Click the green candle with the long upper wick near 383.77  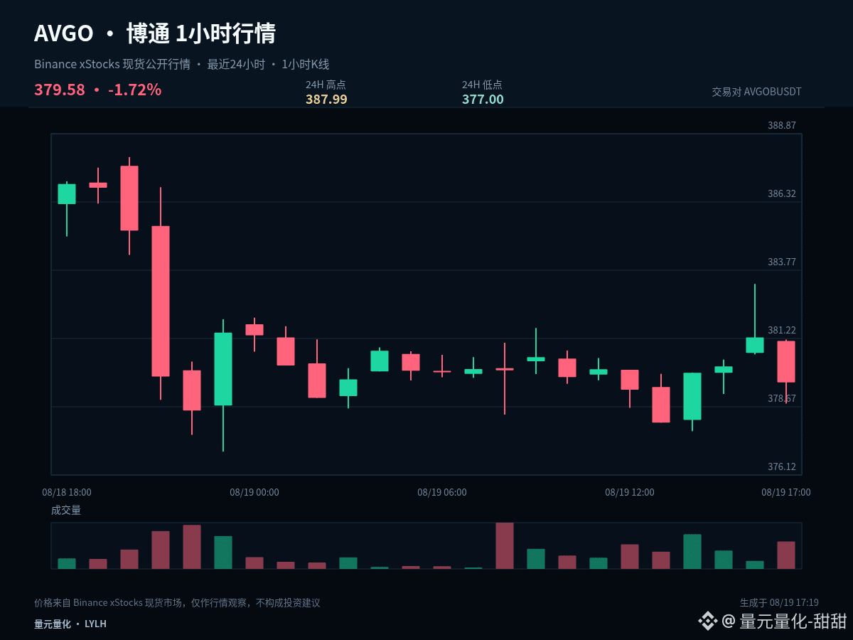(x=755, y=345)
